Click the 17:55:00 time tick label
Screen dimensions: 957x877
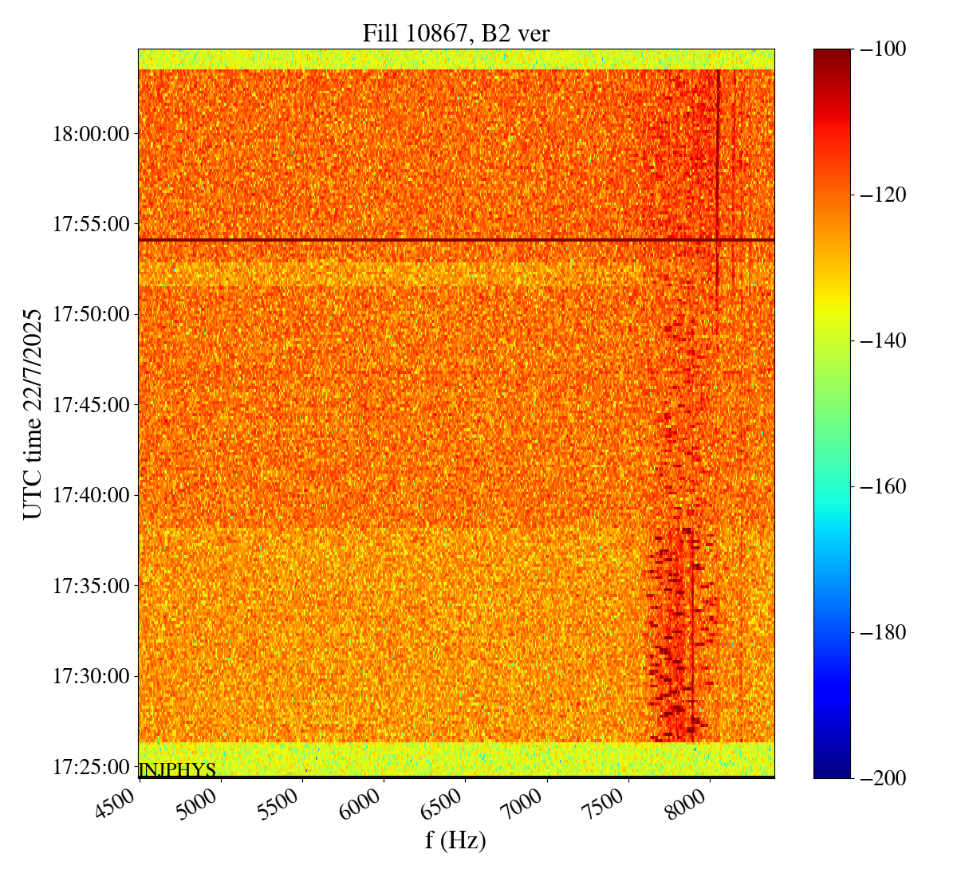coord(91,224)
